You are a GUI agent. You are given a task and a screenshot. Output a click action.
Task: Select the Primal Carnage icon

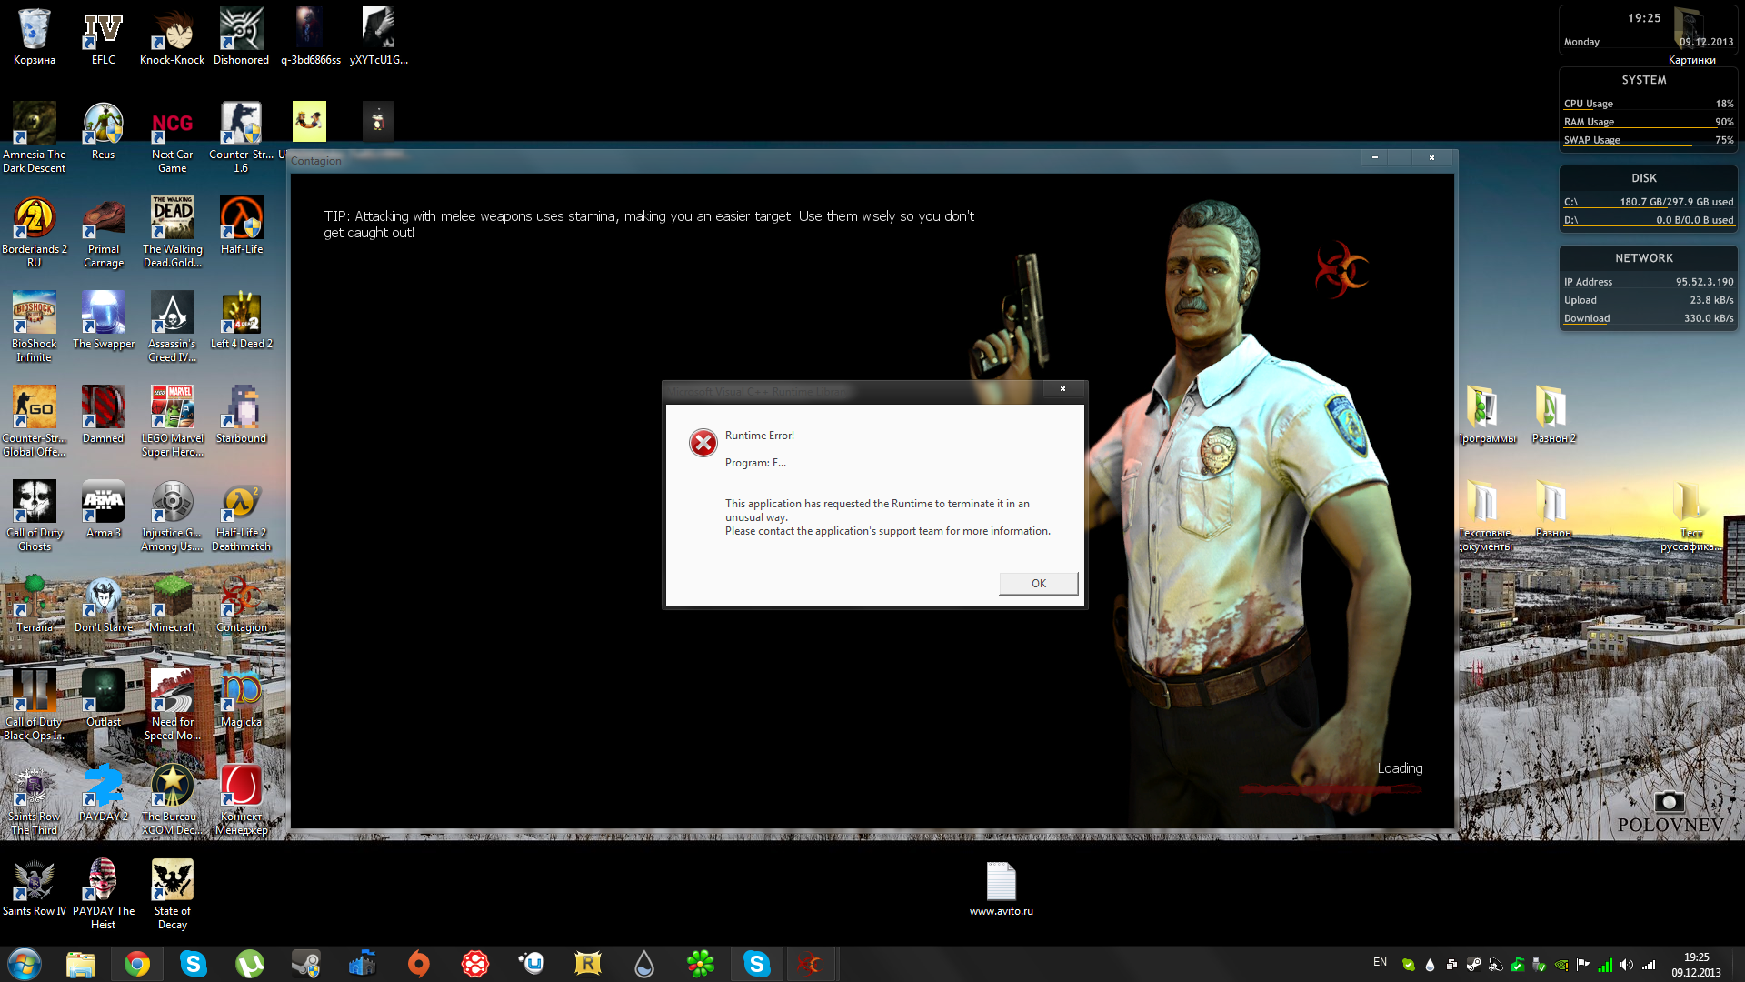coord(104,231)
